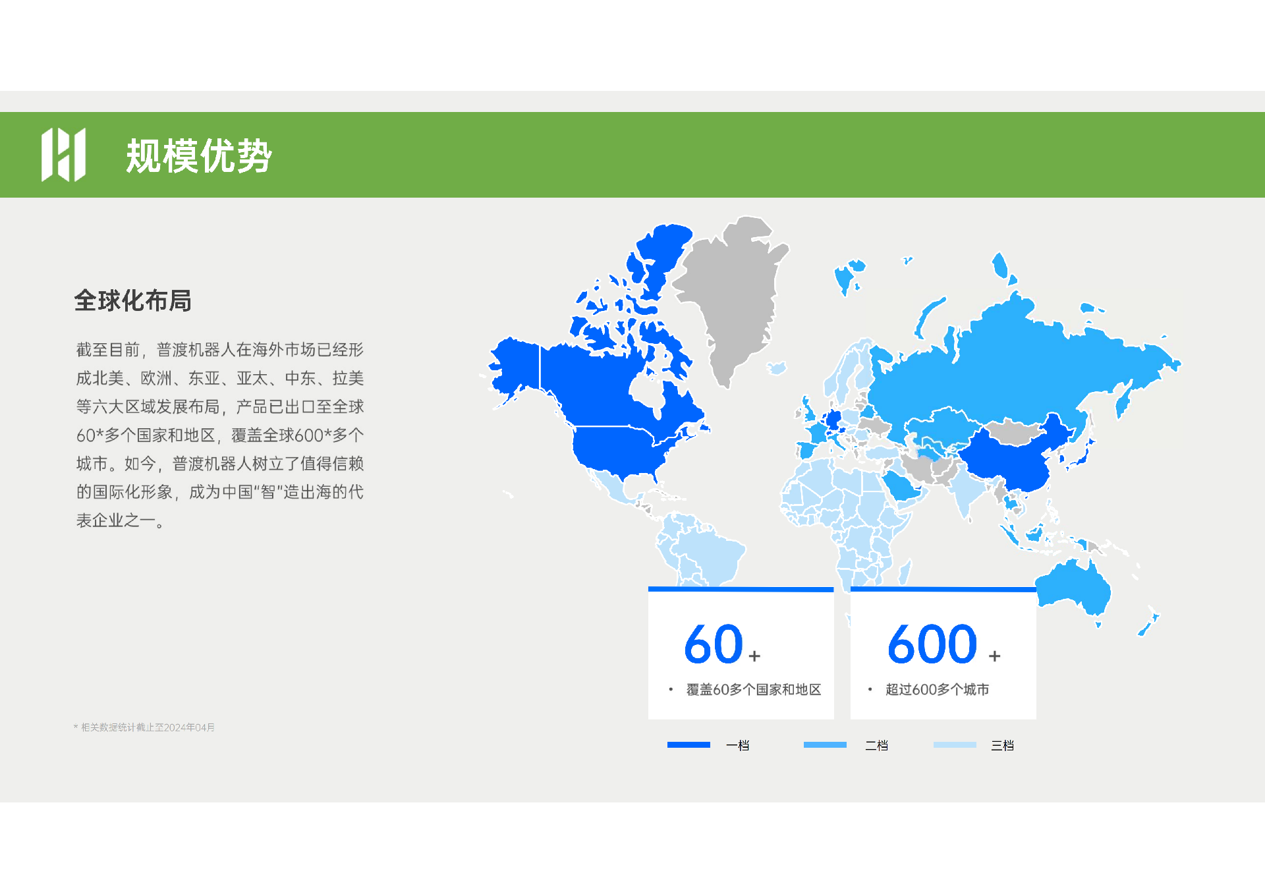Click the medium blue 二档 legend swatch
Screen dimensions: 1265x894
pos(825,745)
